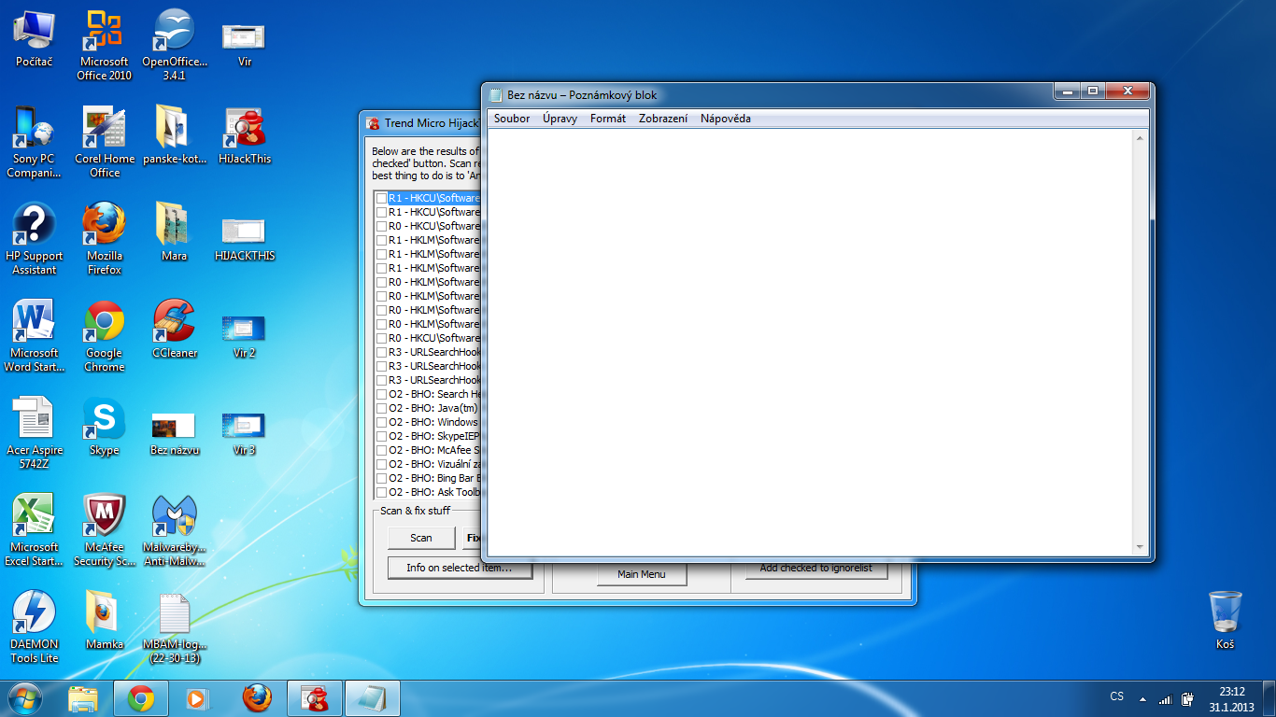The width and height of the screenshot is (1276, 717).
Task: Open the CCleaner desktop shortcut
Action: click(174, 322)
